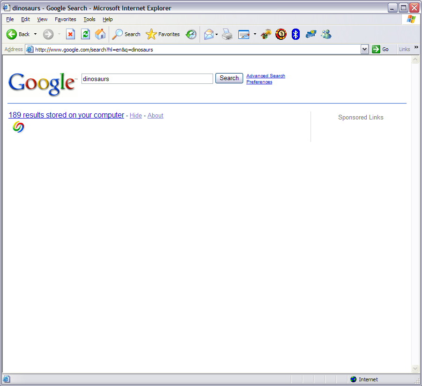The image size is (422, 386).
Task: Click the Print icon in the toolbar
Action: (227, 34)
